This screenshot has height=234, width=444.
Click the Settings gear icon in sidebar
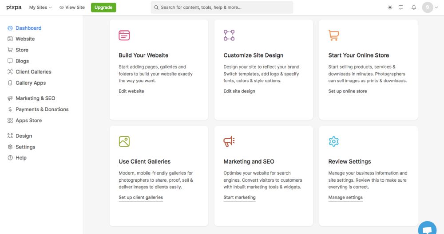10,147
